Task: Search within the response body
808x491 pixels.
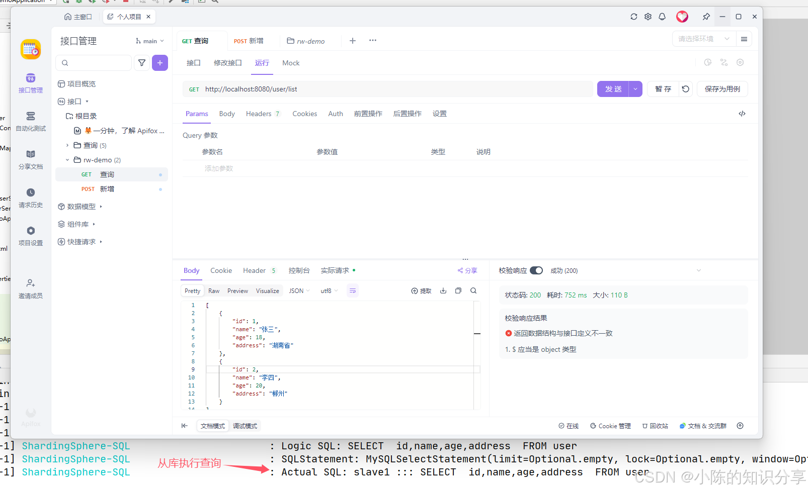Action: pos(473,290)
